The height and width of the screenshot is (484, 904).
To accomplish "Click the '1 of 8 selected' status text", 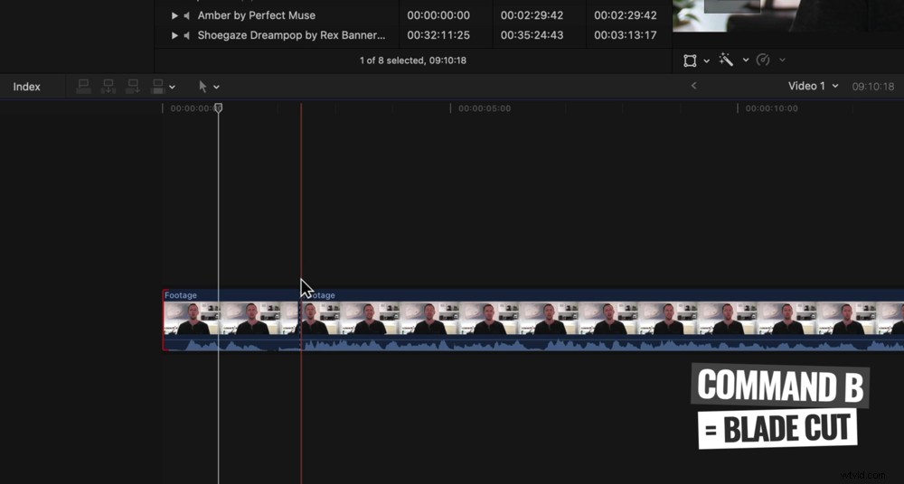I will click(x=413, y=60).
